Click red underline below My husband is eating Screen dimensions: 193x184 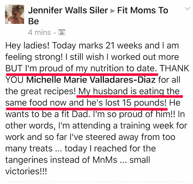pyautogui.click(x=130, y=96)
